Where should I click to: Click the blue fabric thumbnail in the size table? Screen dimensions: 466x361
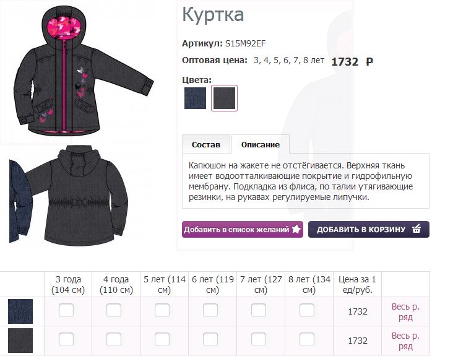[x=20, y=311]
